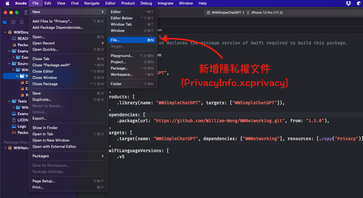Image resolution: width=363 pixels, height=198 pixels.
Task: Open the View menu
Action: click(61, 3)
